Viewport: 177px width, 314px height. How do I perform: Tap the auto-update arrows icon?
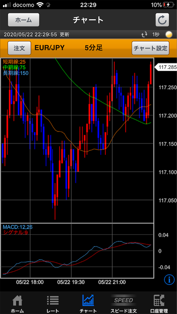click(x=144, y=35)
